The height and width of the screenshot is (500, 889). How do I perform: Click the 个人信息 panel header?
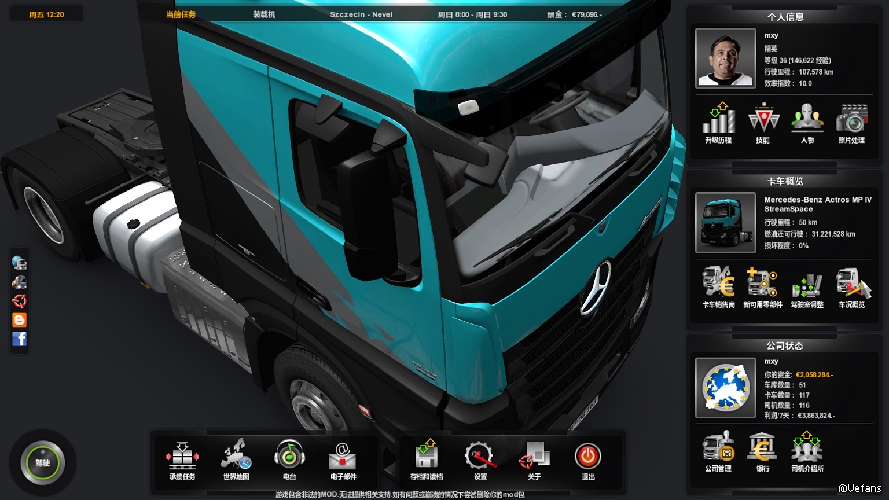point(785,17)
